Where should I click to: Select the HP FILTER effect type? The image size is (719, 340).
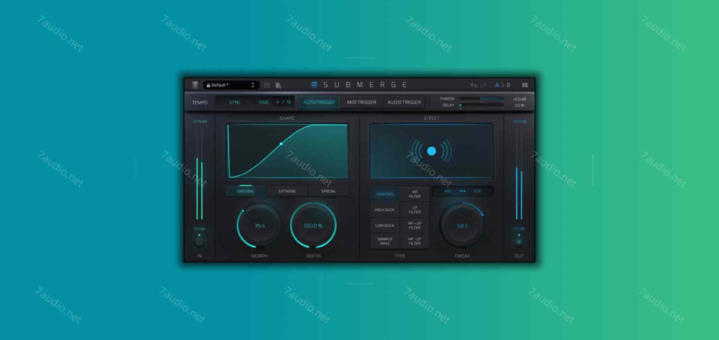click(x=414, y=194)
